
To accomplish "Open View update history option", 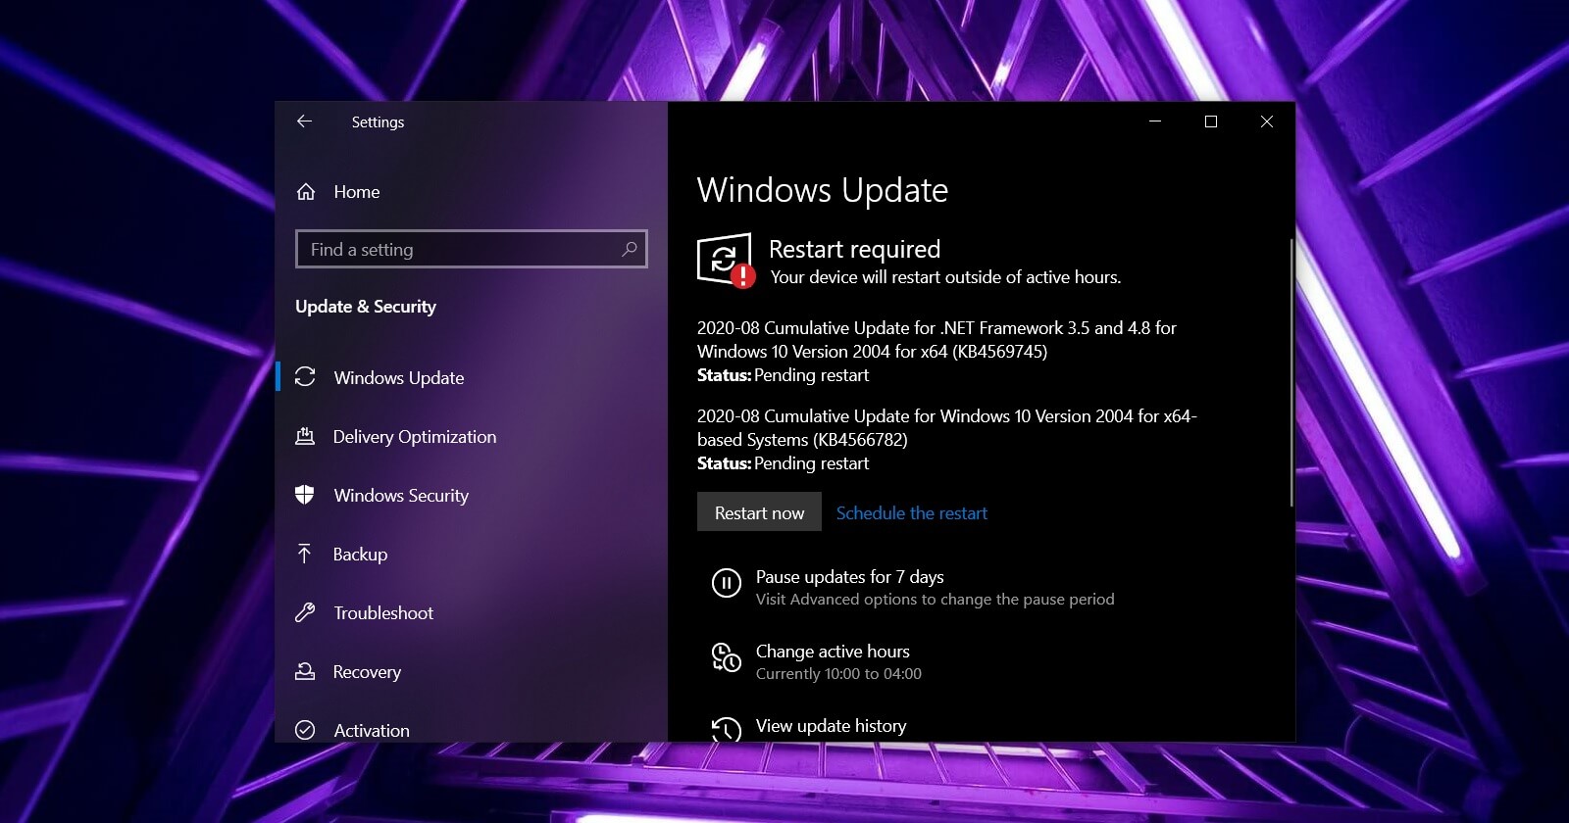I will coord(832,725).
